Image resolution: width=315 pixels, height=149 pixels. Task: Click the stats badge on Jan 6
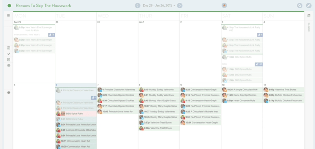(x=94, y=98)
